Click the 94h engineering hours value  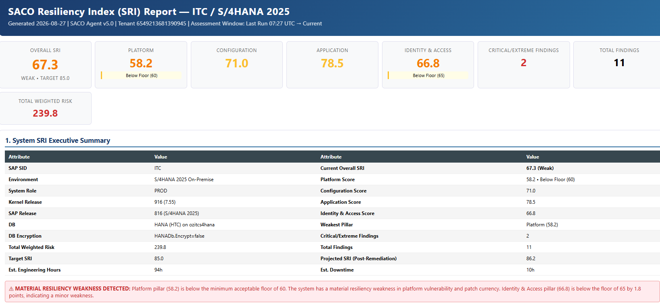(x=159, y=270)
